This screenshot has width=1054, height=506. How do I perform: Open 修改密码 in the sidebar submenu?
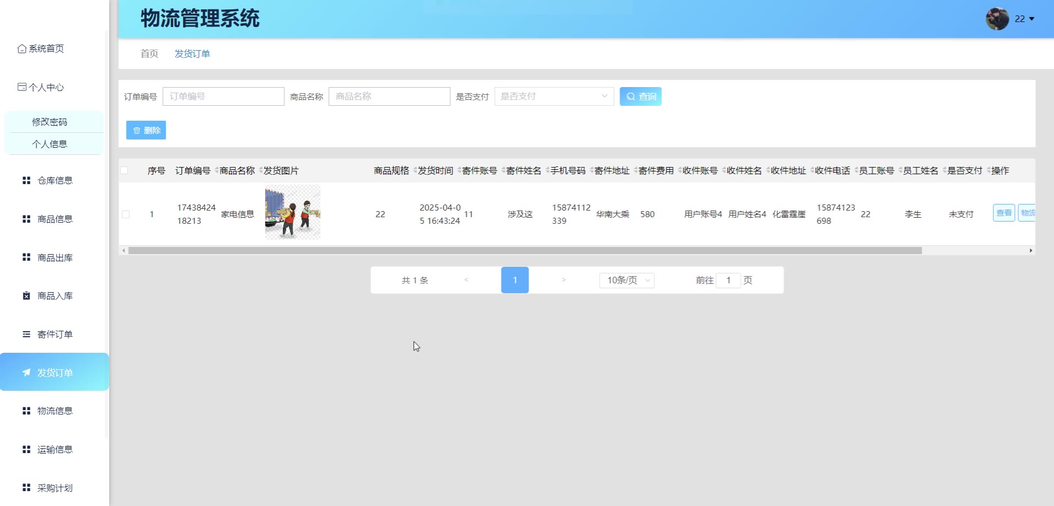(50, 122)
